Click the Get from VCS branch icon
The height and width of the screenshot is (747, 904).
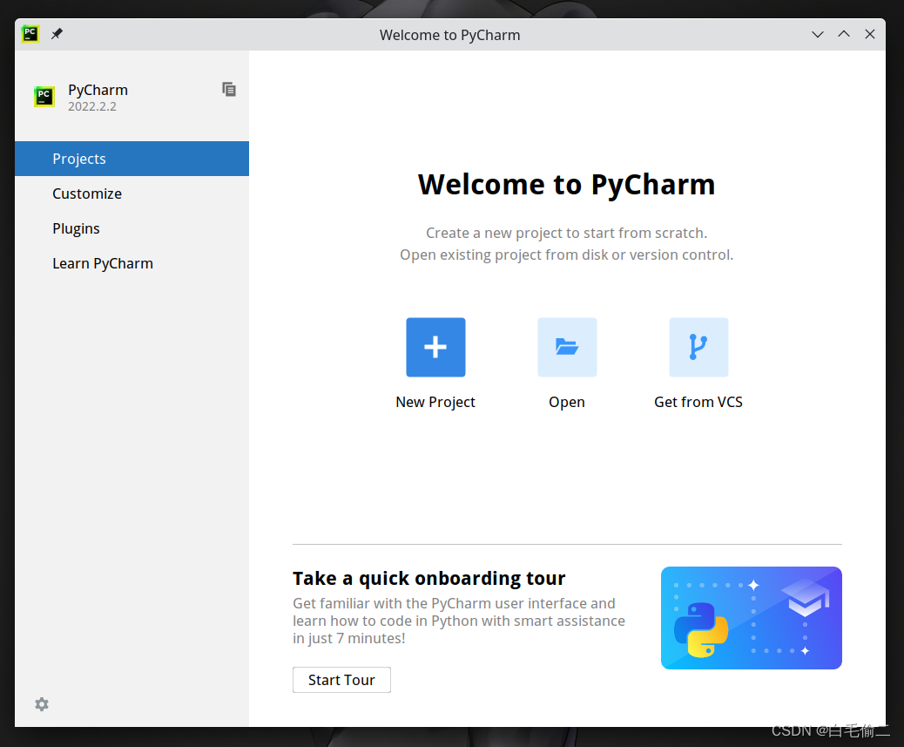pos(698,347)
